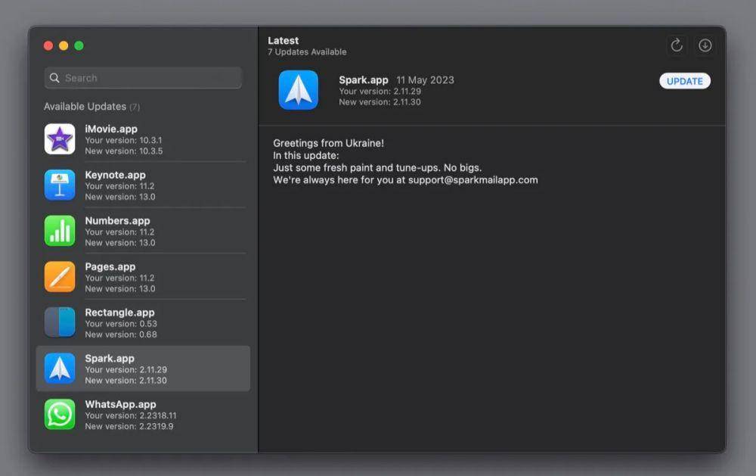Image resolution: width=756 pixels, height=476 pixels.
Task: Click the Numbers app icon in sidebar
Action: 60,231
